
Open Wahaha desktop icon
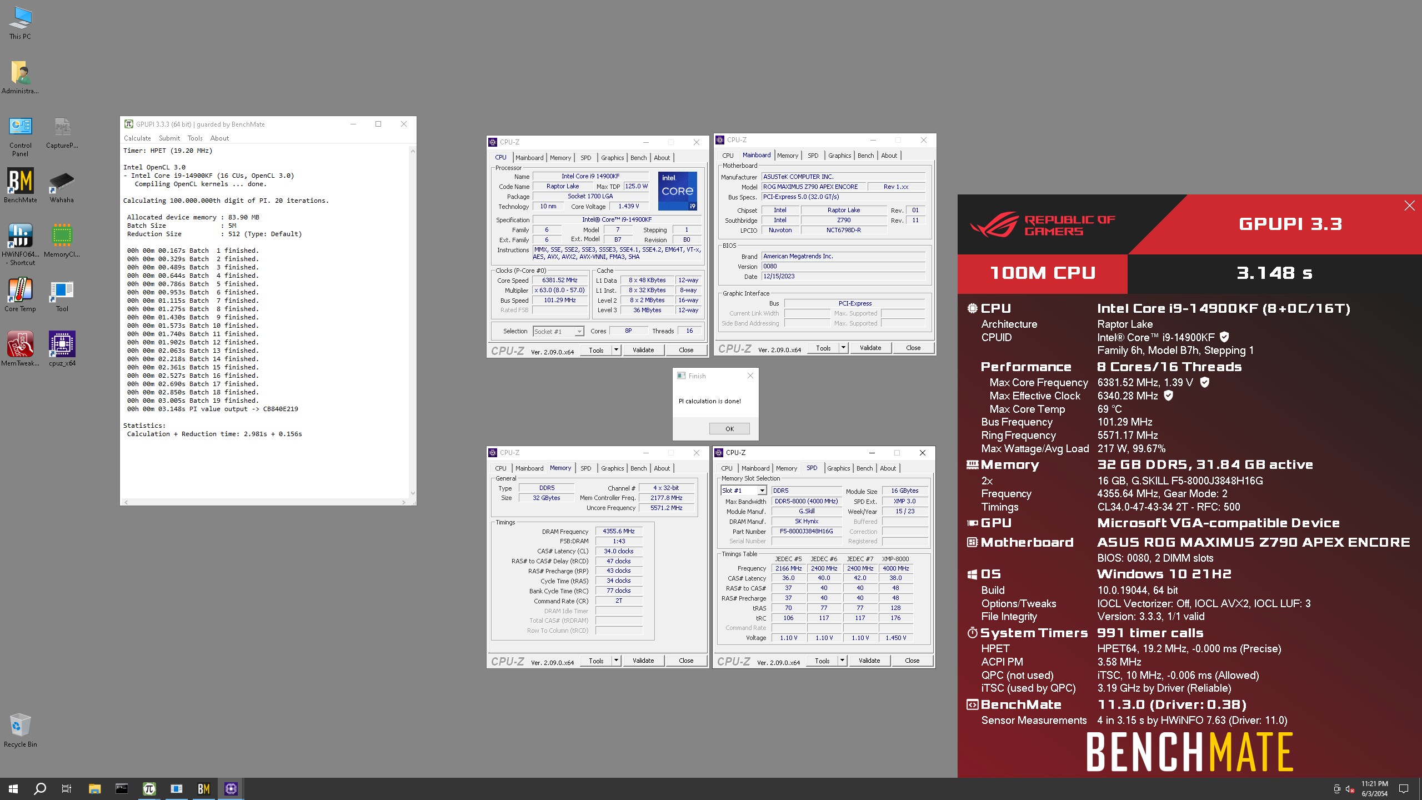[x=62, y=186]
